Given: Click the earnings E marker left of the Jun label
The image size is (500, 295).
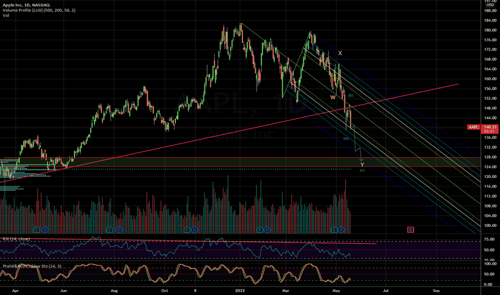Looking at the screenshot, I should pyautogui.click(x=36, y=230).
